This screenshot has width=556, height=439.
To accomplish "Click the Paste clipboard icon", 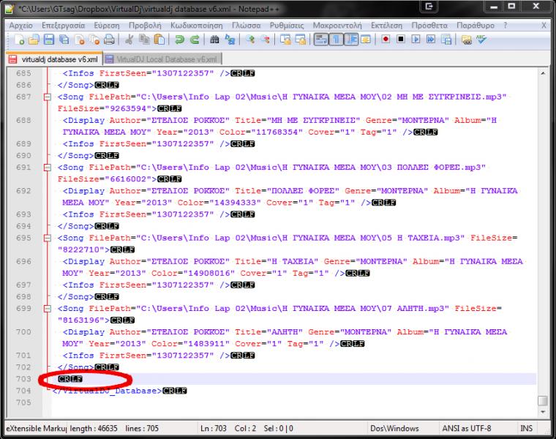I will point(159,40).
